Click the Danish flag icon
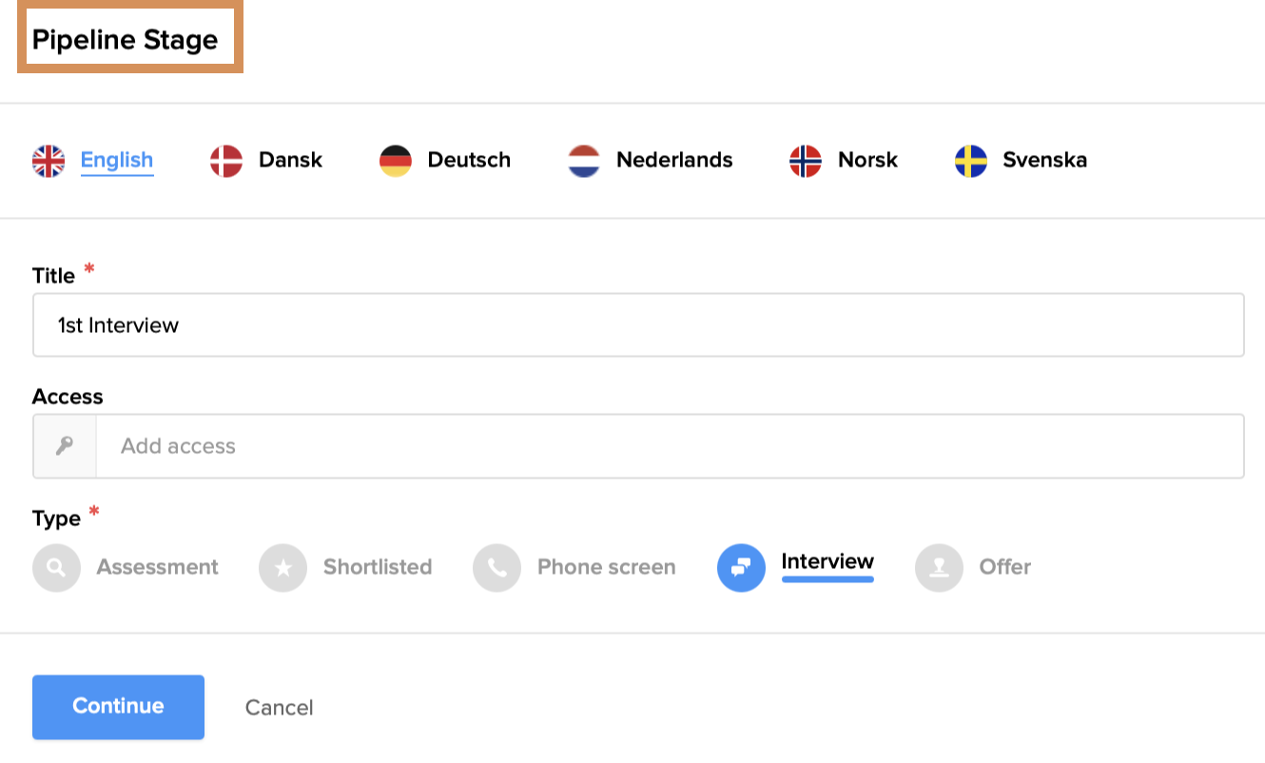Viewport: 1265px width, 763px height. [226, 161]
